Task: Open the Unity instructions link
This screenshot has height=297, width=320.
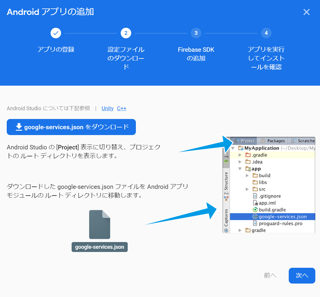Action: (x=108, y=108)
